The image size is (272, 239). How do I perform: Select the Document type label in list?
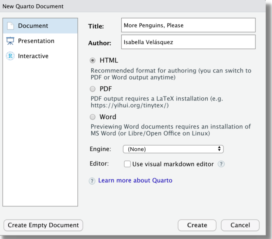(x=33, y=26)
